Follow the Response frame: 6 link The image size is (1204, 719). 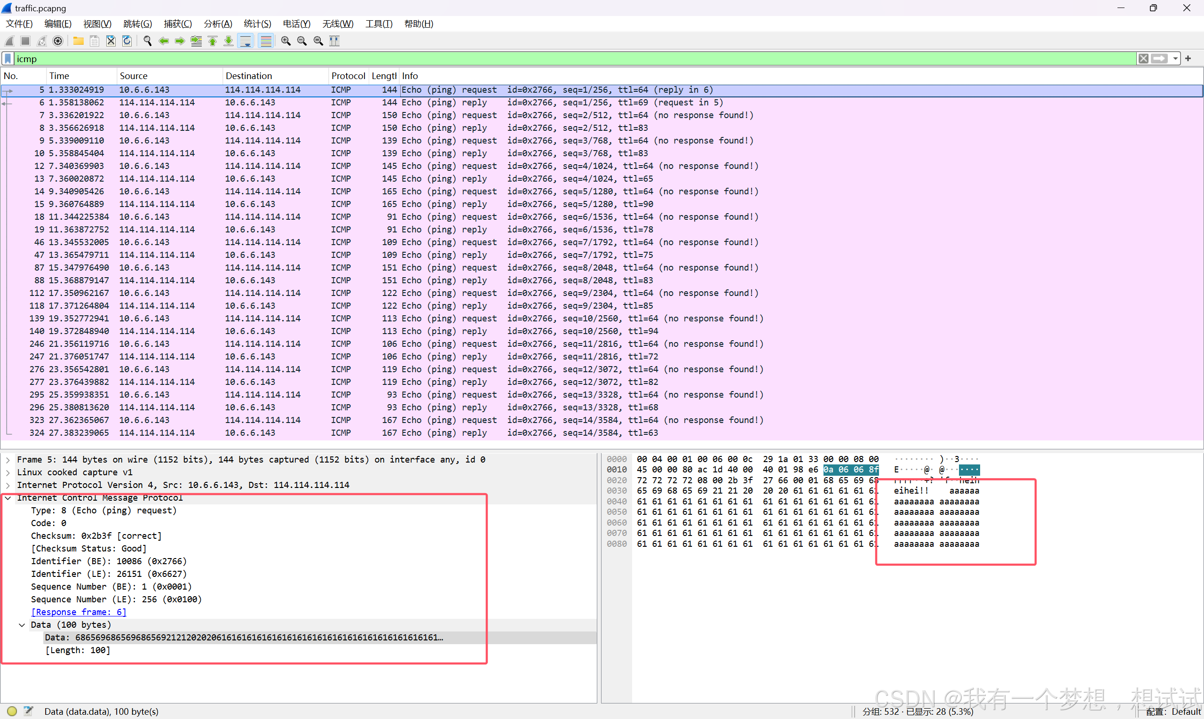point(79,612)
